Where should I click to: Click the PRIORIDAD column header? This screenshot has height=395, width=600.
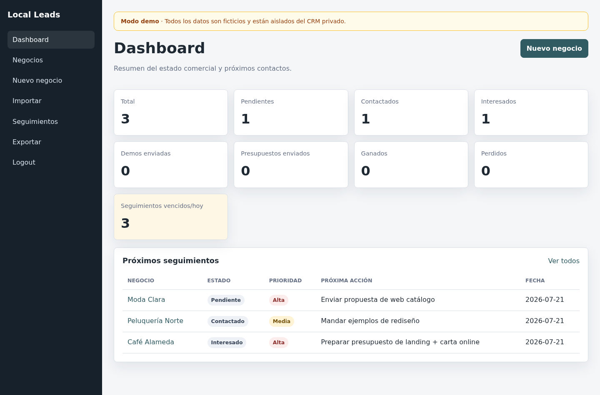285,281
